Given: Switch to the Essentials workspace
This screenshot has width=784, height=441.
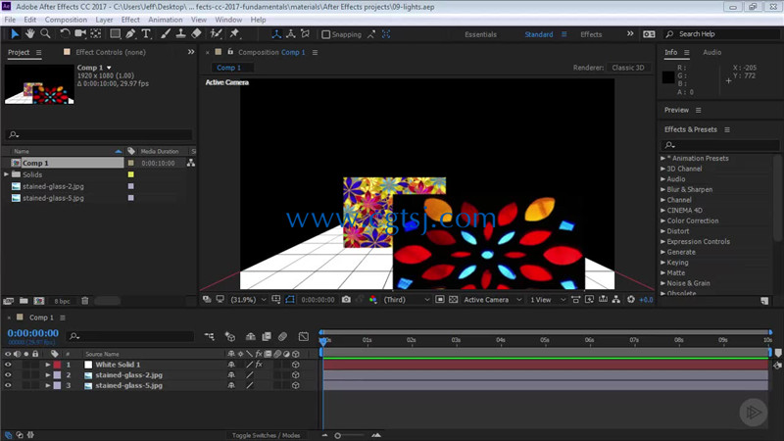Looking at the screenshot, I should [480, 34].
